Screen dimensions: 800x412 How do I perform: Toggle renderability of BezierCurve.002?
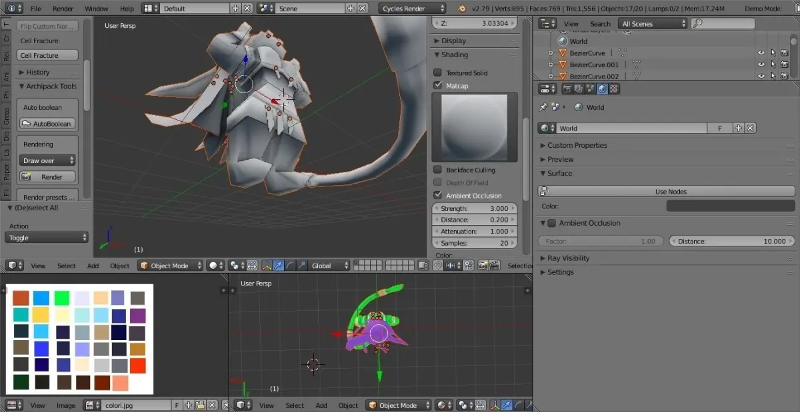point(785,76)
